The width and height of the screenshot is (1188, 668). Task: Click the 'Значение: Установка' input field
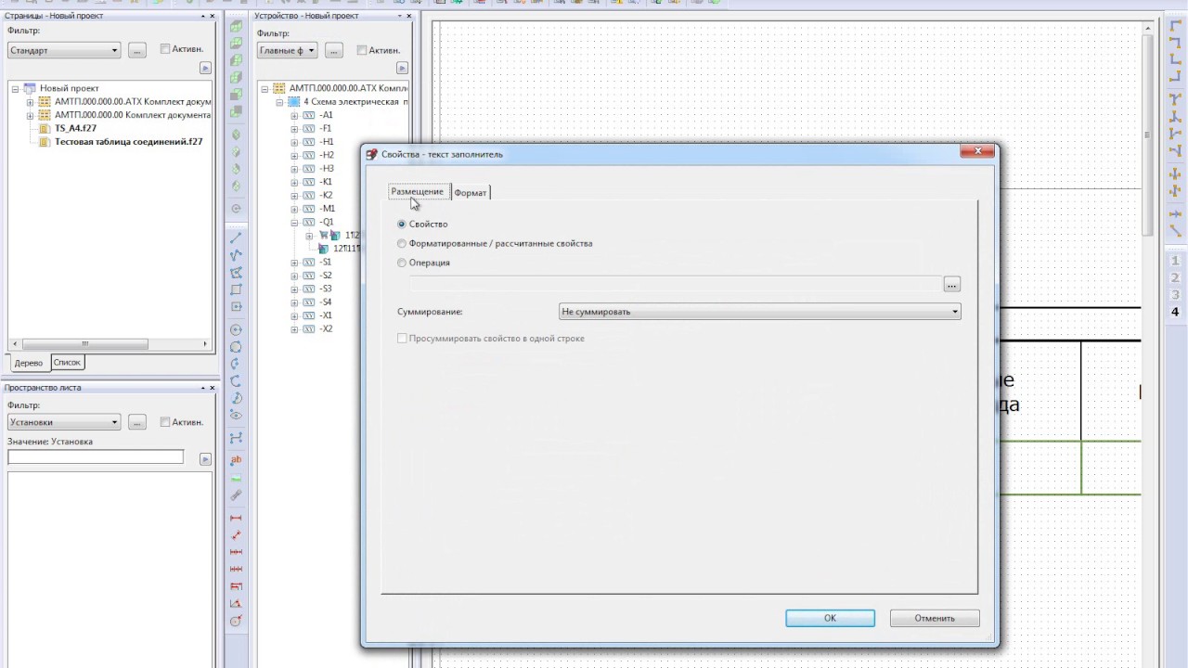(x=96, y=457)
